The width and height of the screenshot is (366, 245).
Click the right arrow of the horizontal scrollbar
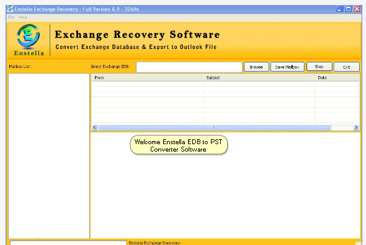point(356,127)
